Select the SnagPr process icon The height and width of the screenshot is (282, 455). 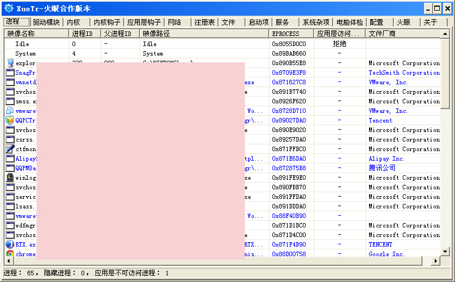pos(10,72)
